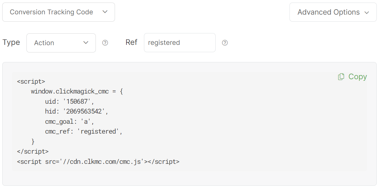Click the script src cdn.clkmc.com code line
This screenshot has width=379, height=188.
(x=98, y=162)
